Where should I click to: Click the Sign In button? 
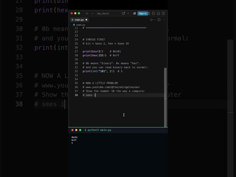tap(143, 13)
